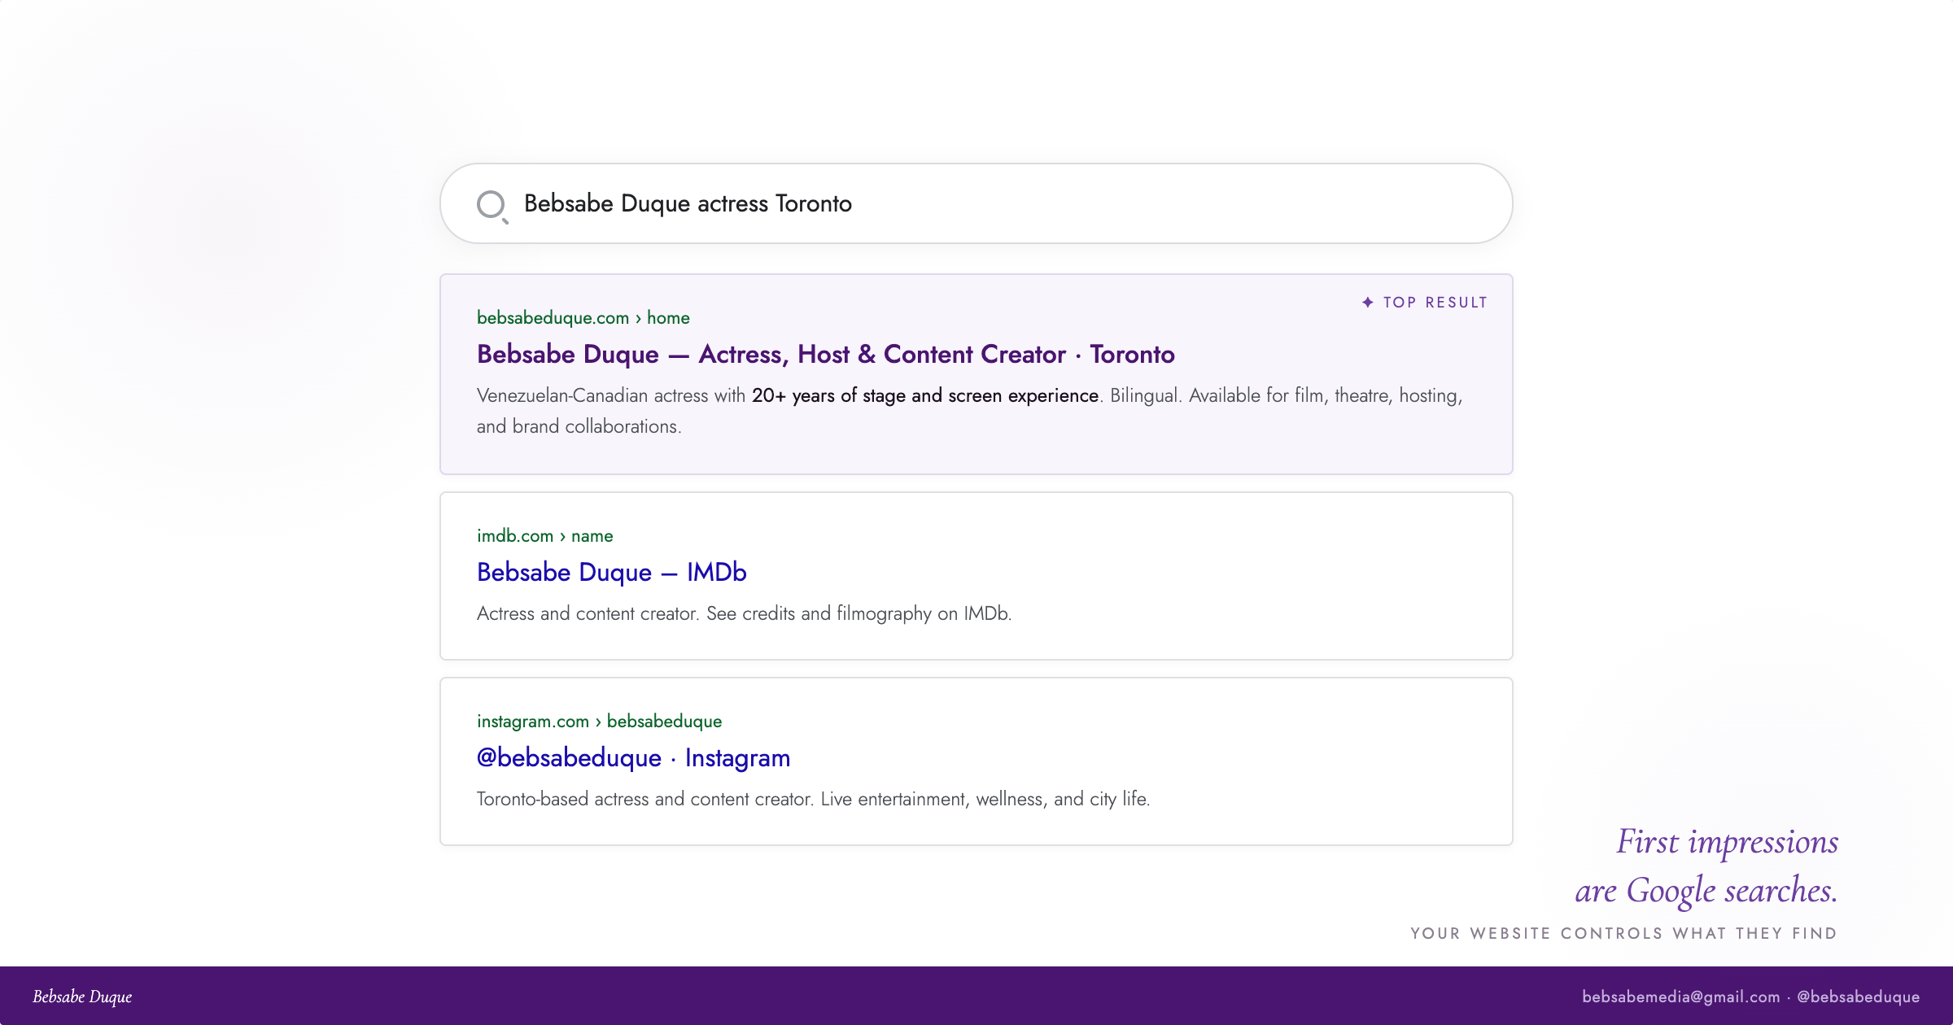
Task: Select the Bebsabe Duque footer logo
Action: click(82, 997)
